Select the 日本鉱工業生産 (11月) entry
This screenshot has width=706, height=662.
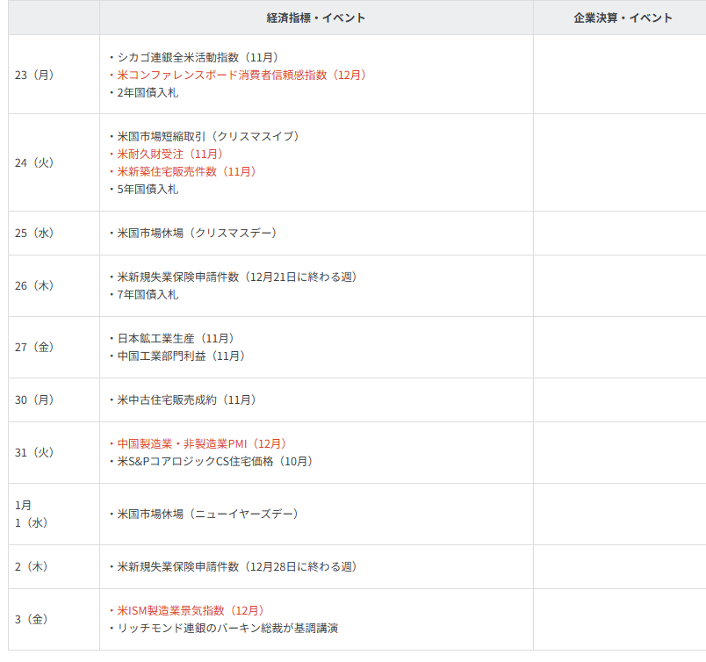tap(176, 338)
